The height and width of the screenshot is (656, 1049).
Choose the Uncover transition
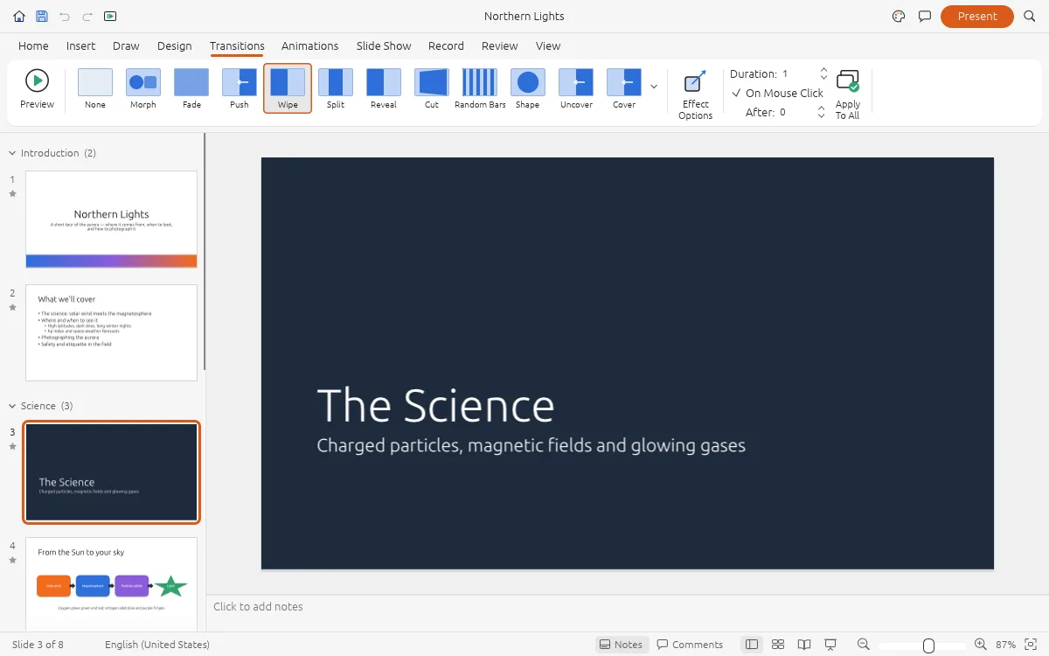(x=576, y=88)
